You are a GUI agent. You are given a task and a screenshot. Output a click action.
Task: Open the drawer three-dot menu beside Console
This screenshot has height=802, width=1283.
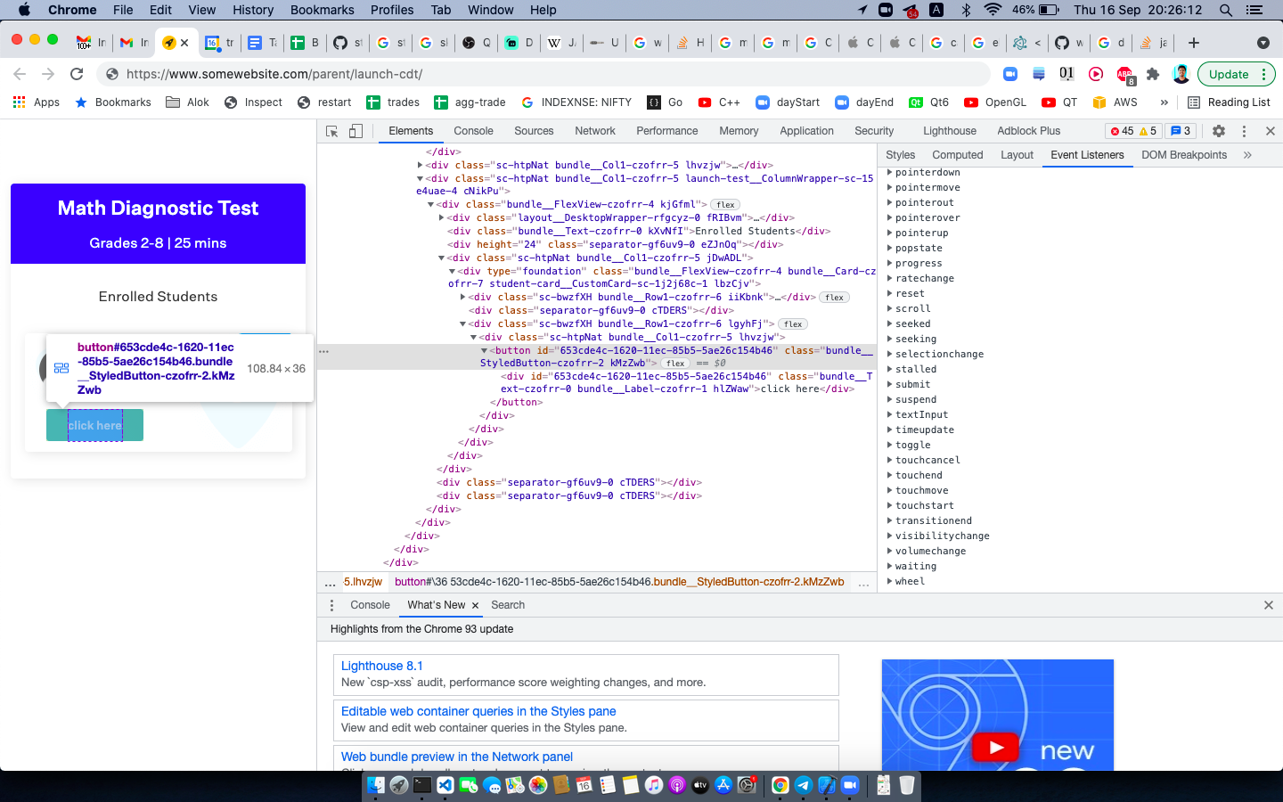(331, 605)
